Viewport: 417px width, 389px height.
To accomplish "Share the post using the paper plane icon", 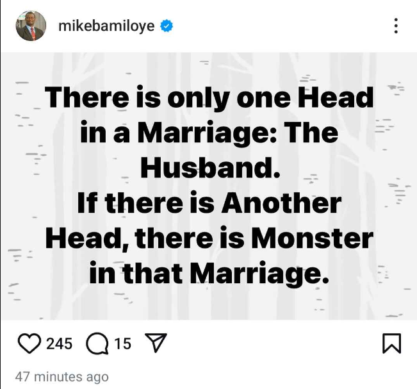I will [156, 343].
